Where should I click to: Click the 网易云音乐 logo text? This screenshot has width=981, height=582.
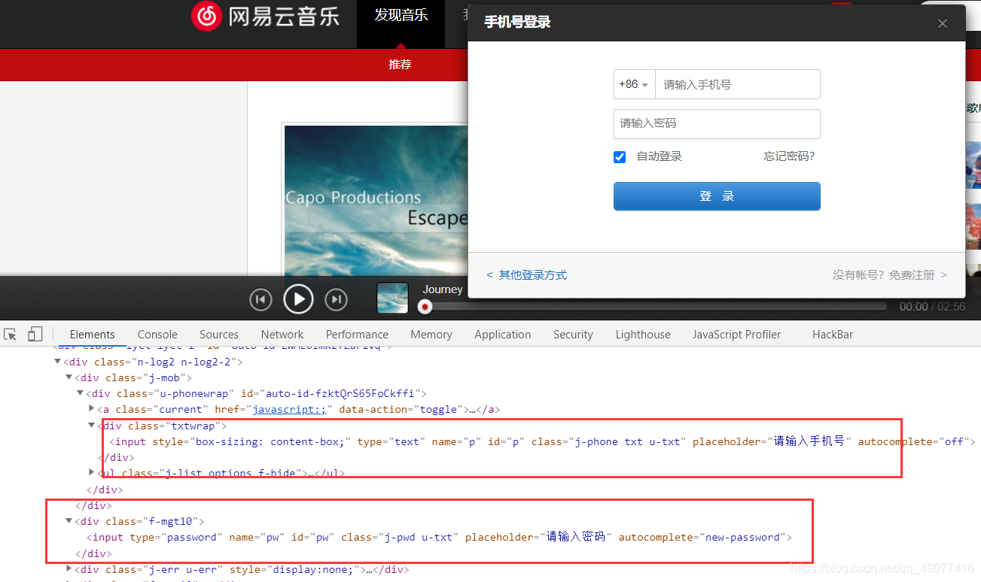(x=284, y=16)
